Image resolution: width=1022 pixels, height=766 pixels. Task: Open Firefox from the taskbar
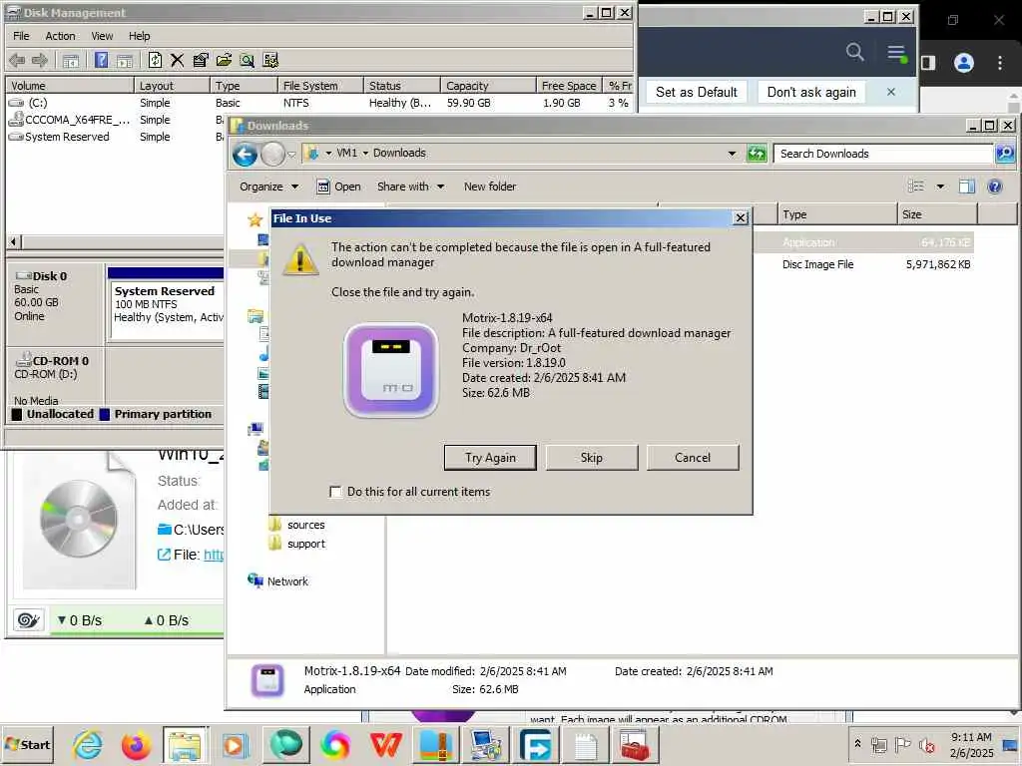point(136,745)
